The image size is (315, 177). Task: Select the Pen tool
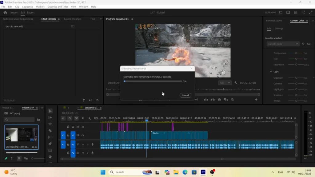click(50, 144)
